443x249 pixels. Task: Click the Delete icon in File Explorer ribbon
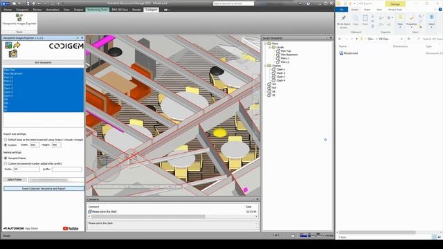pos(390,18)
